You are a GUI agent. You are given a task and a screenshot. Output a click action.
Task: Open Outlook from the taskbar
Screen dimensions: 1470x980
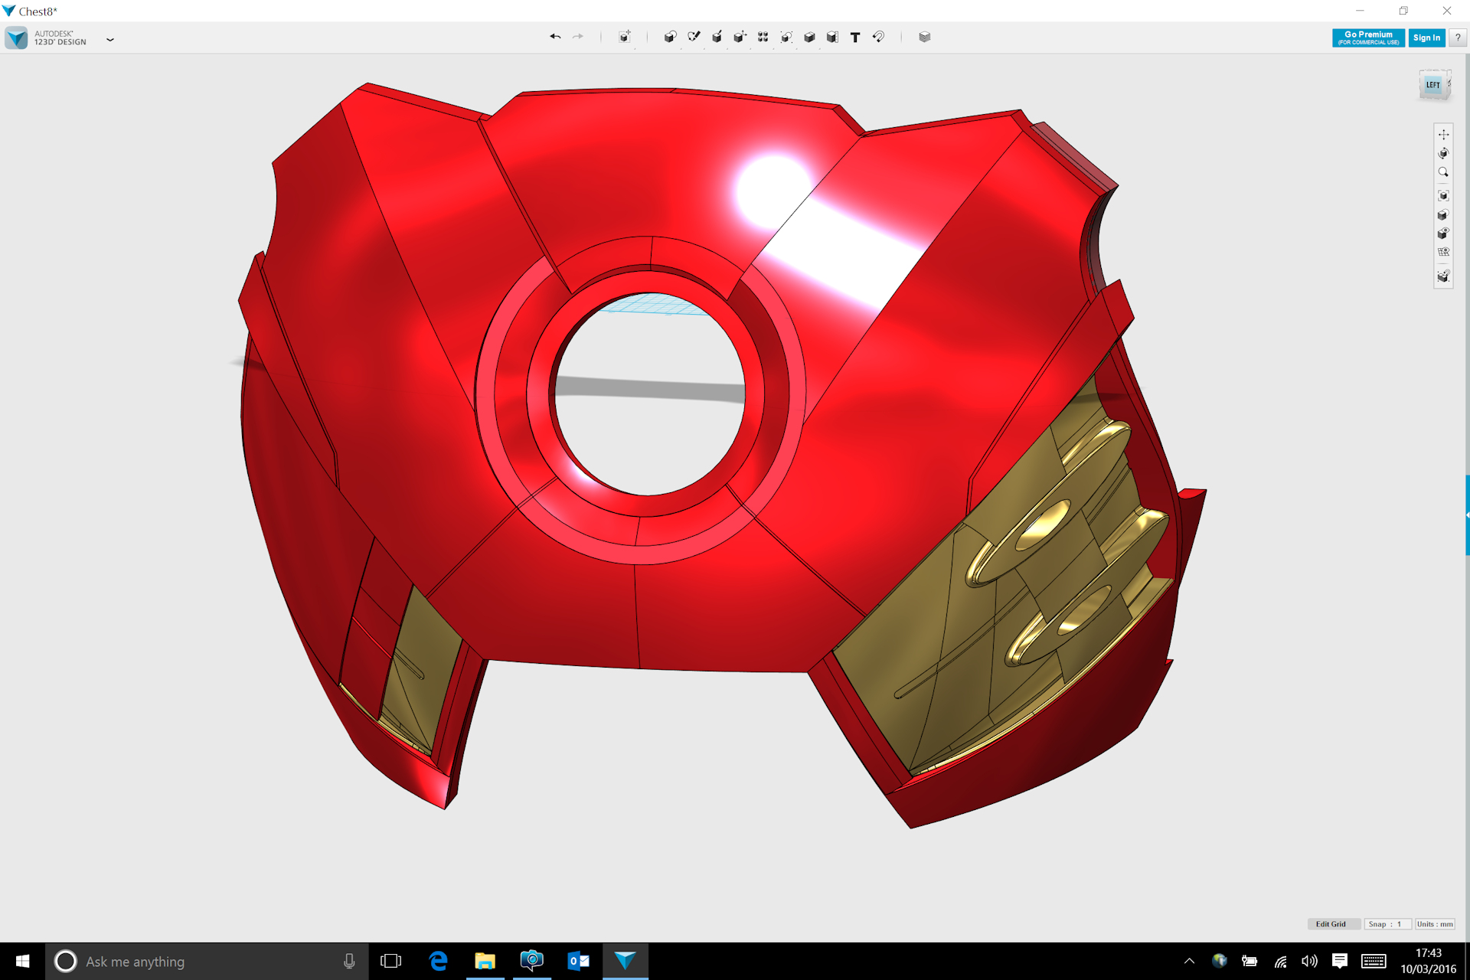(x=578, y=961)
